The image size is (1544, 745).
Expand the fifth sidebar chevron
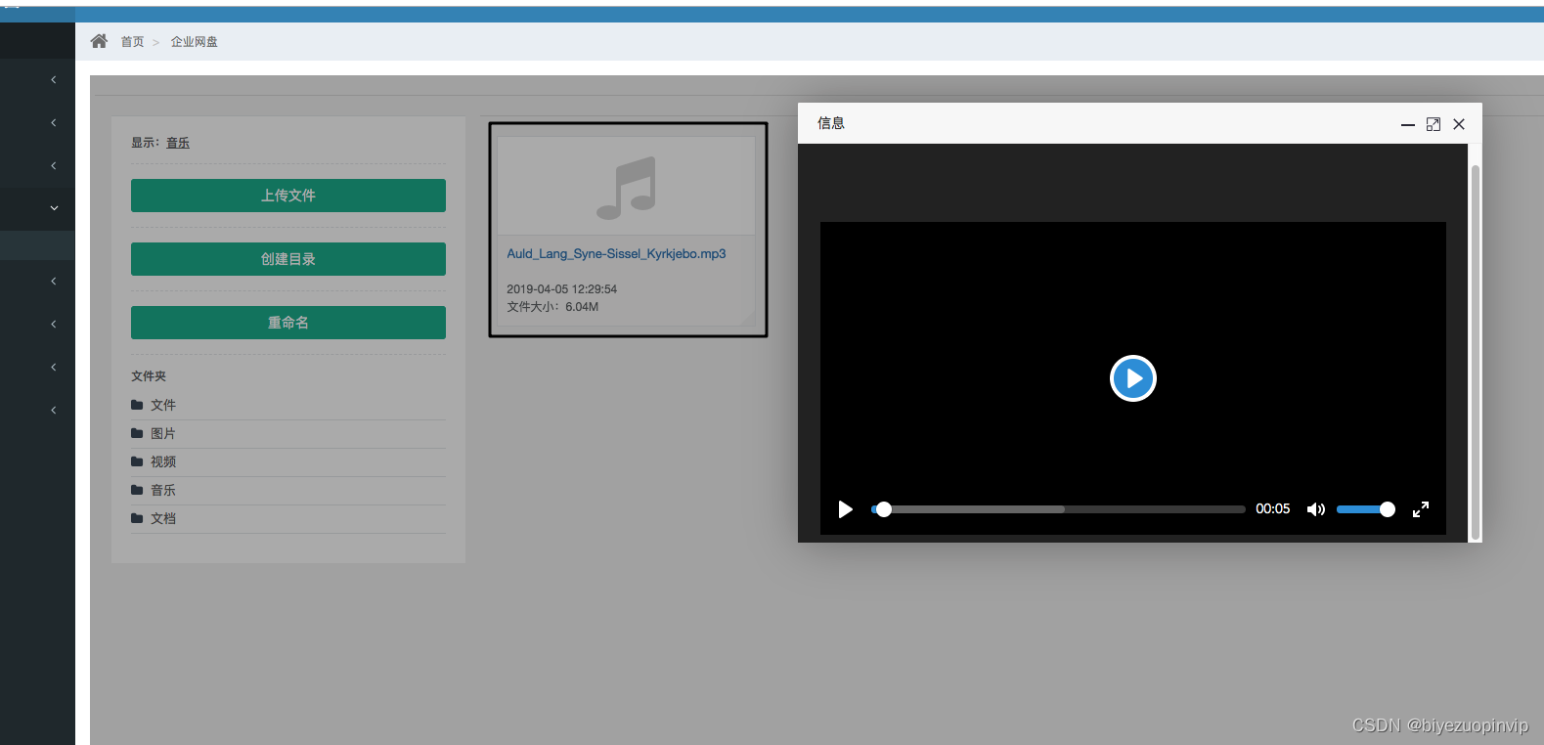click(54, 281)
